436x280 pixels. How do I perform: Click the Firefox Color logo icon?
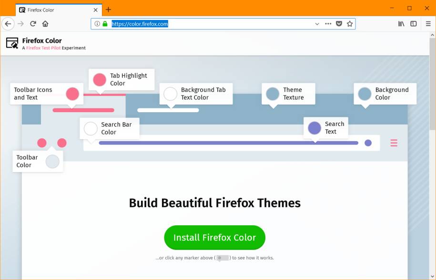click(x=12, y=44)
